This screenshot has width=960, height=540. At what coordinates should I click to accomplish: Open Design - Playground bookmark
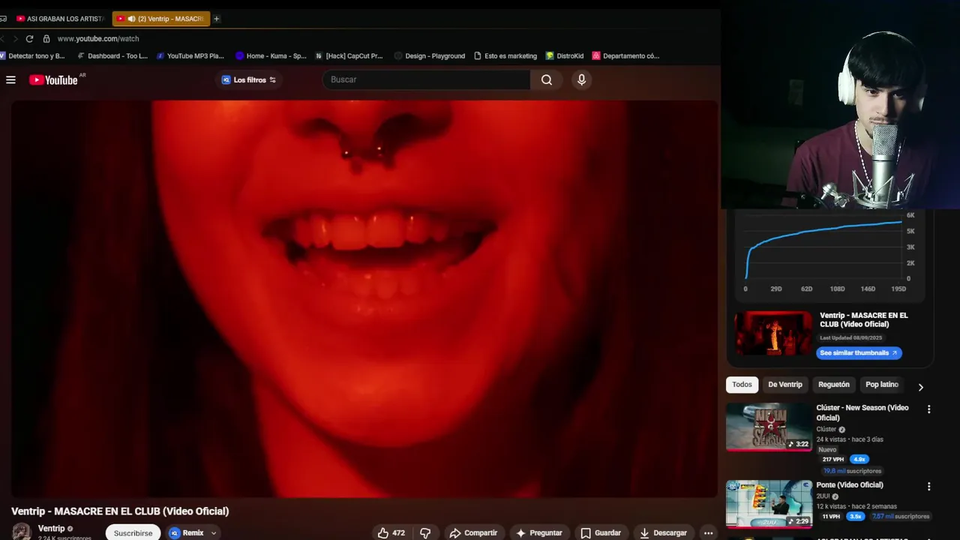[429, 55]
